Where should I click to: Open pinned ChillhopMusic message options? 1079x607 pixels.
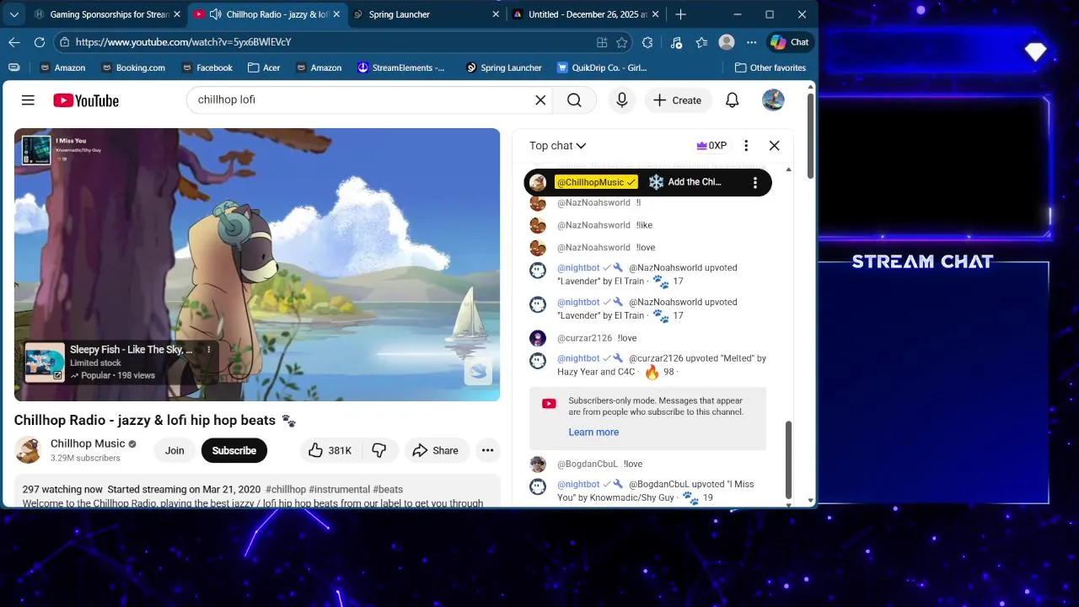[755, 182]
